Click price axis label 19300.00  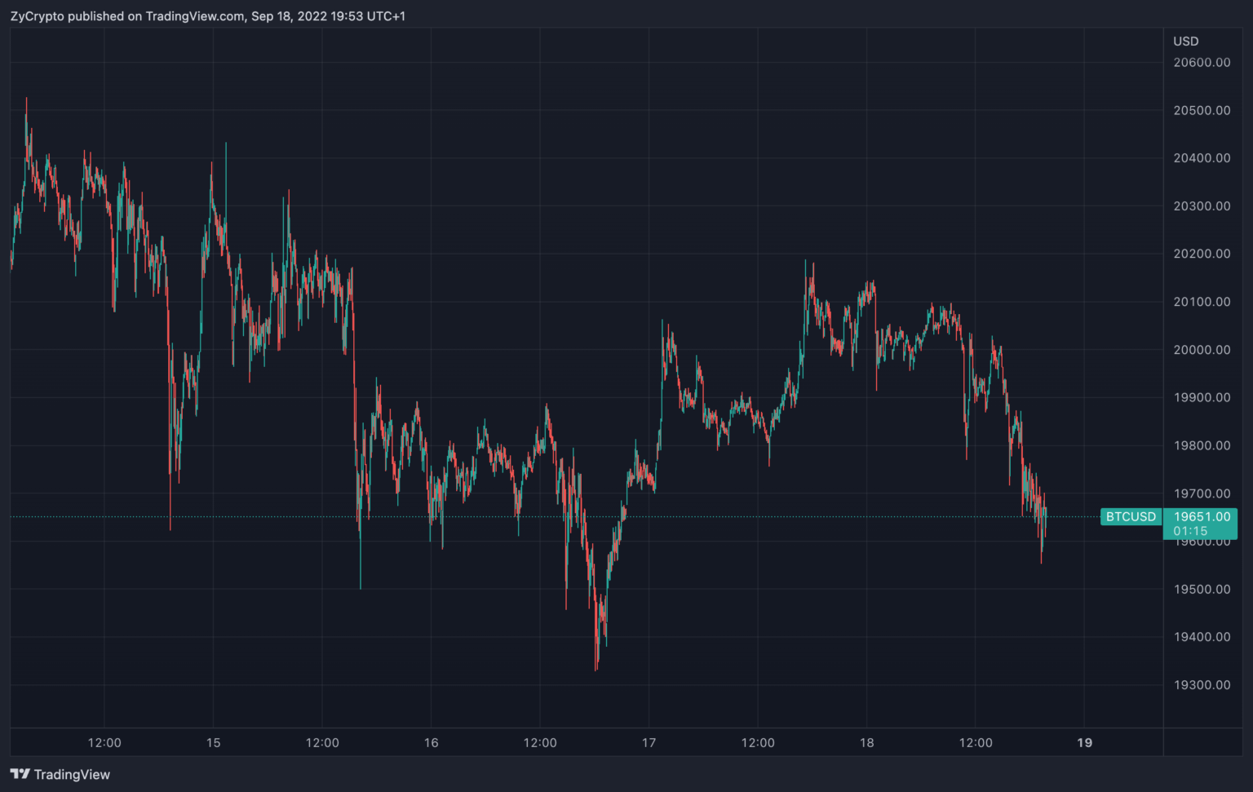[x=1202, y=685]
